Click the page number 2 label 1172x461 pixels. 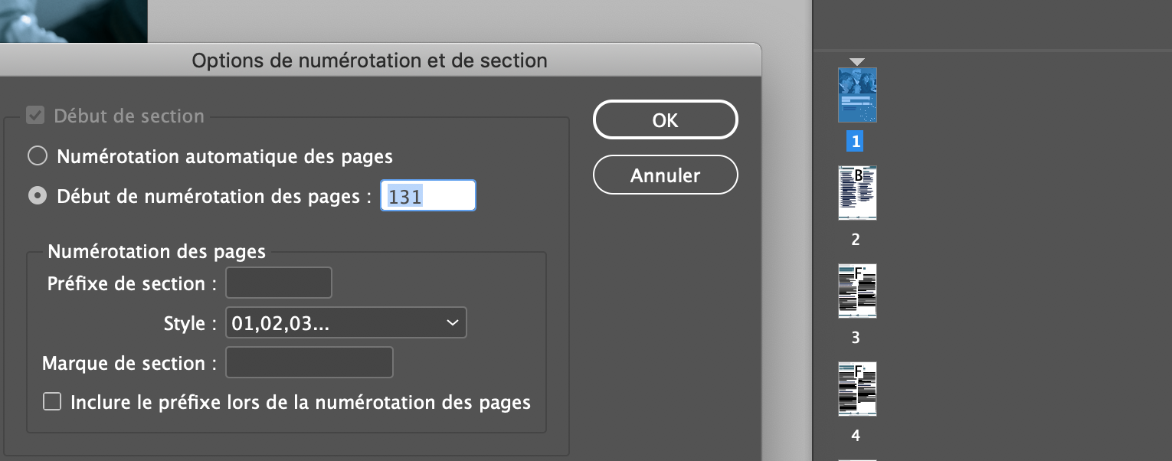pos(856,240)
